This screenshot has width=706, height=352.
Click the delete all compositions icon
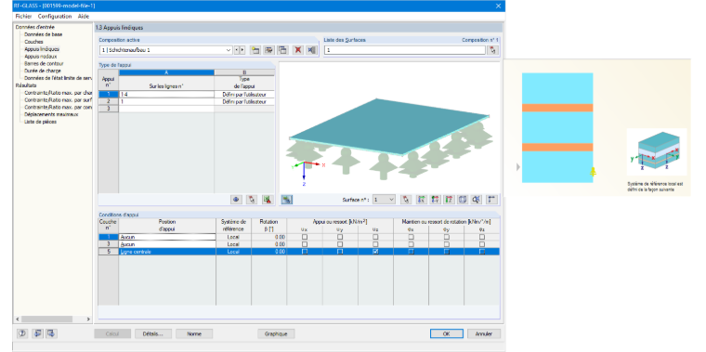click(311, 50)
